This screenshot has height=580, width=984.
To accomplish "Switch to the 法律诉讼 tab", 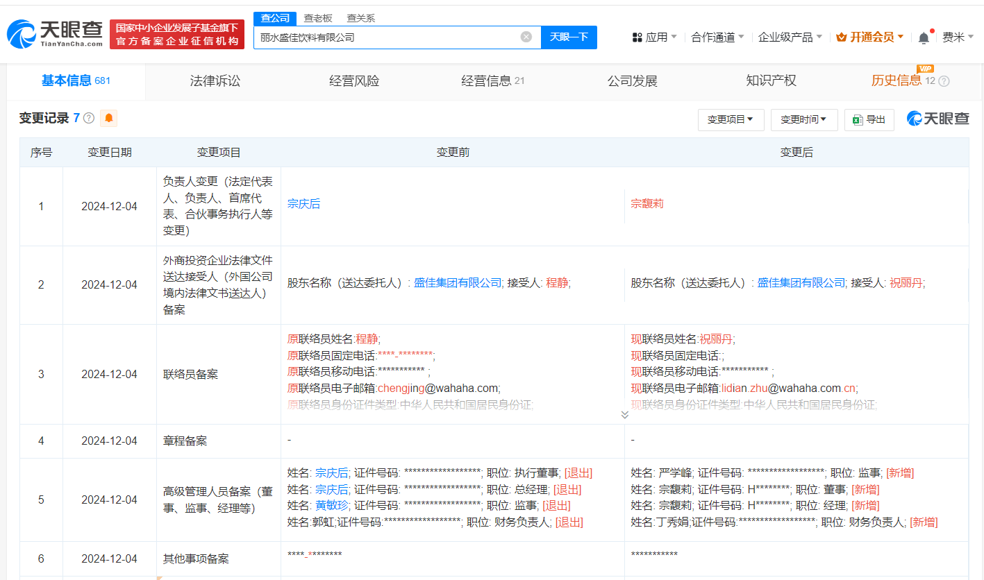I will [215, 81].
